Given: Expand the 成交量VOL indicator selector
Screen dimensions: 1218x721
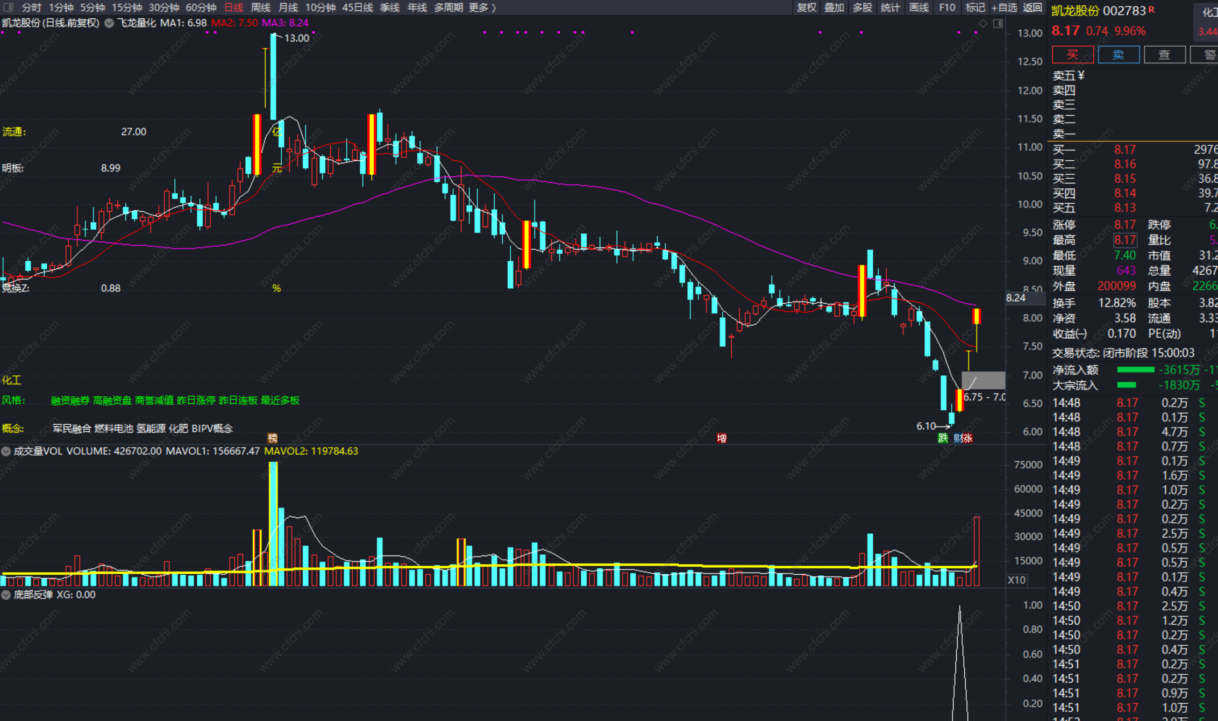Looking at the screenshot, I should tap(6, 451).
